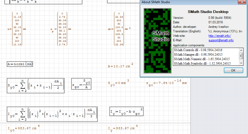Image resolution: width=248 pixels, height=134 pixels.
Task: Select the zgc definition formula box
Action: coord(81,84)
